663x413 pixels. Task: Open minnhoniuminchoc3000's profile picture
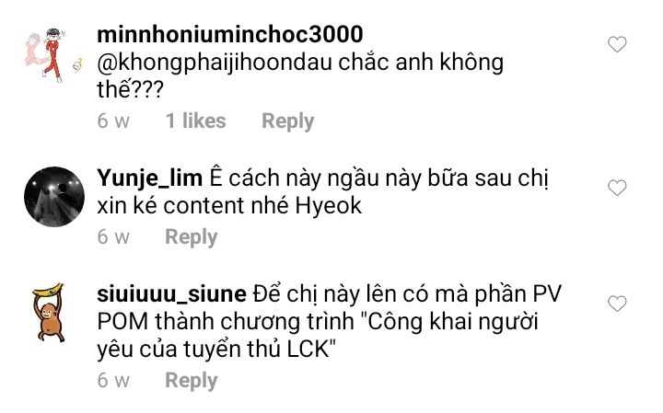pyautogui.click(x=53, y=53)
